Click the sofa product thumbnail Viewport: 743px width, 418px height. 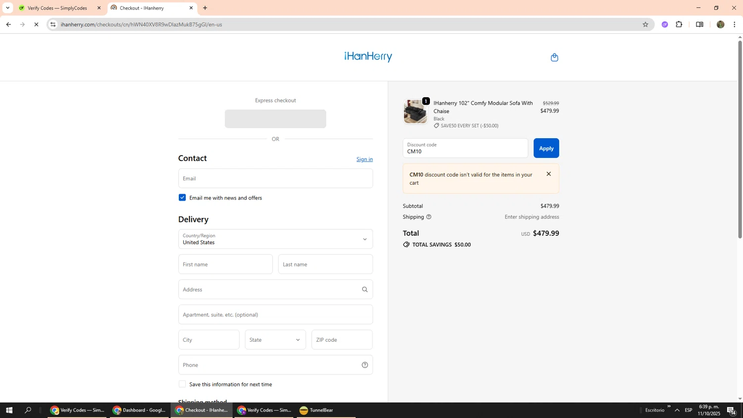pyautogui.click(x=415, y=111)
